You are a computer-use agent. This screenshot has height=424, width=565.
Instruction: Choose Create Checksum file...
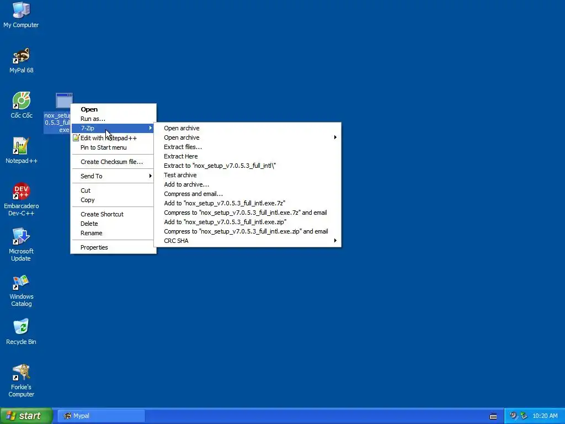coord(113,162)
